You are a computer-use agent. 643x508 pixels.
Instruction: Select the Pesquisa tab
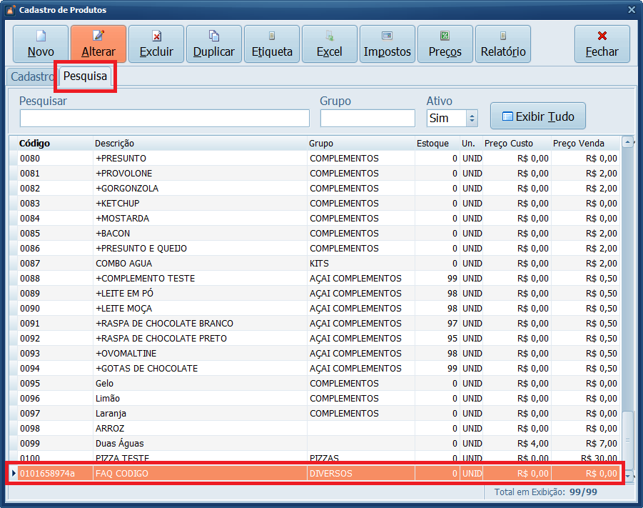click(x=85, y=76)
